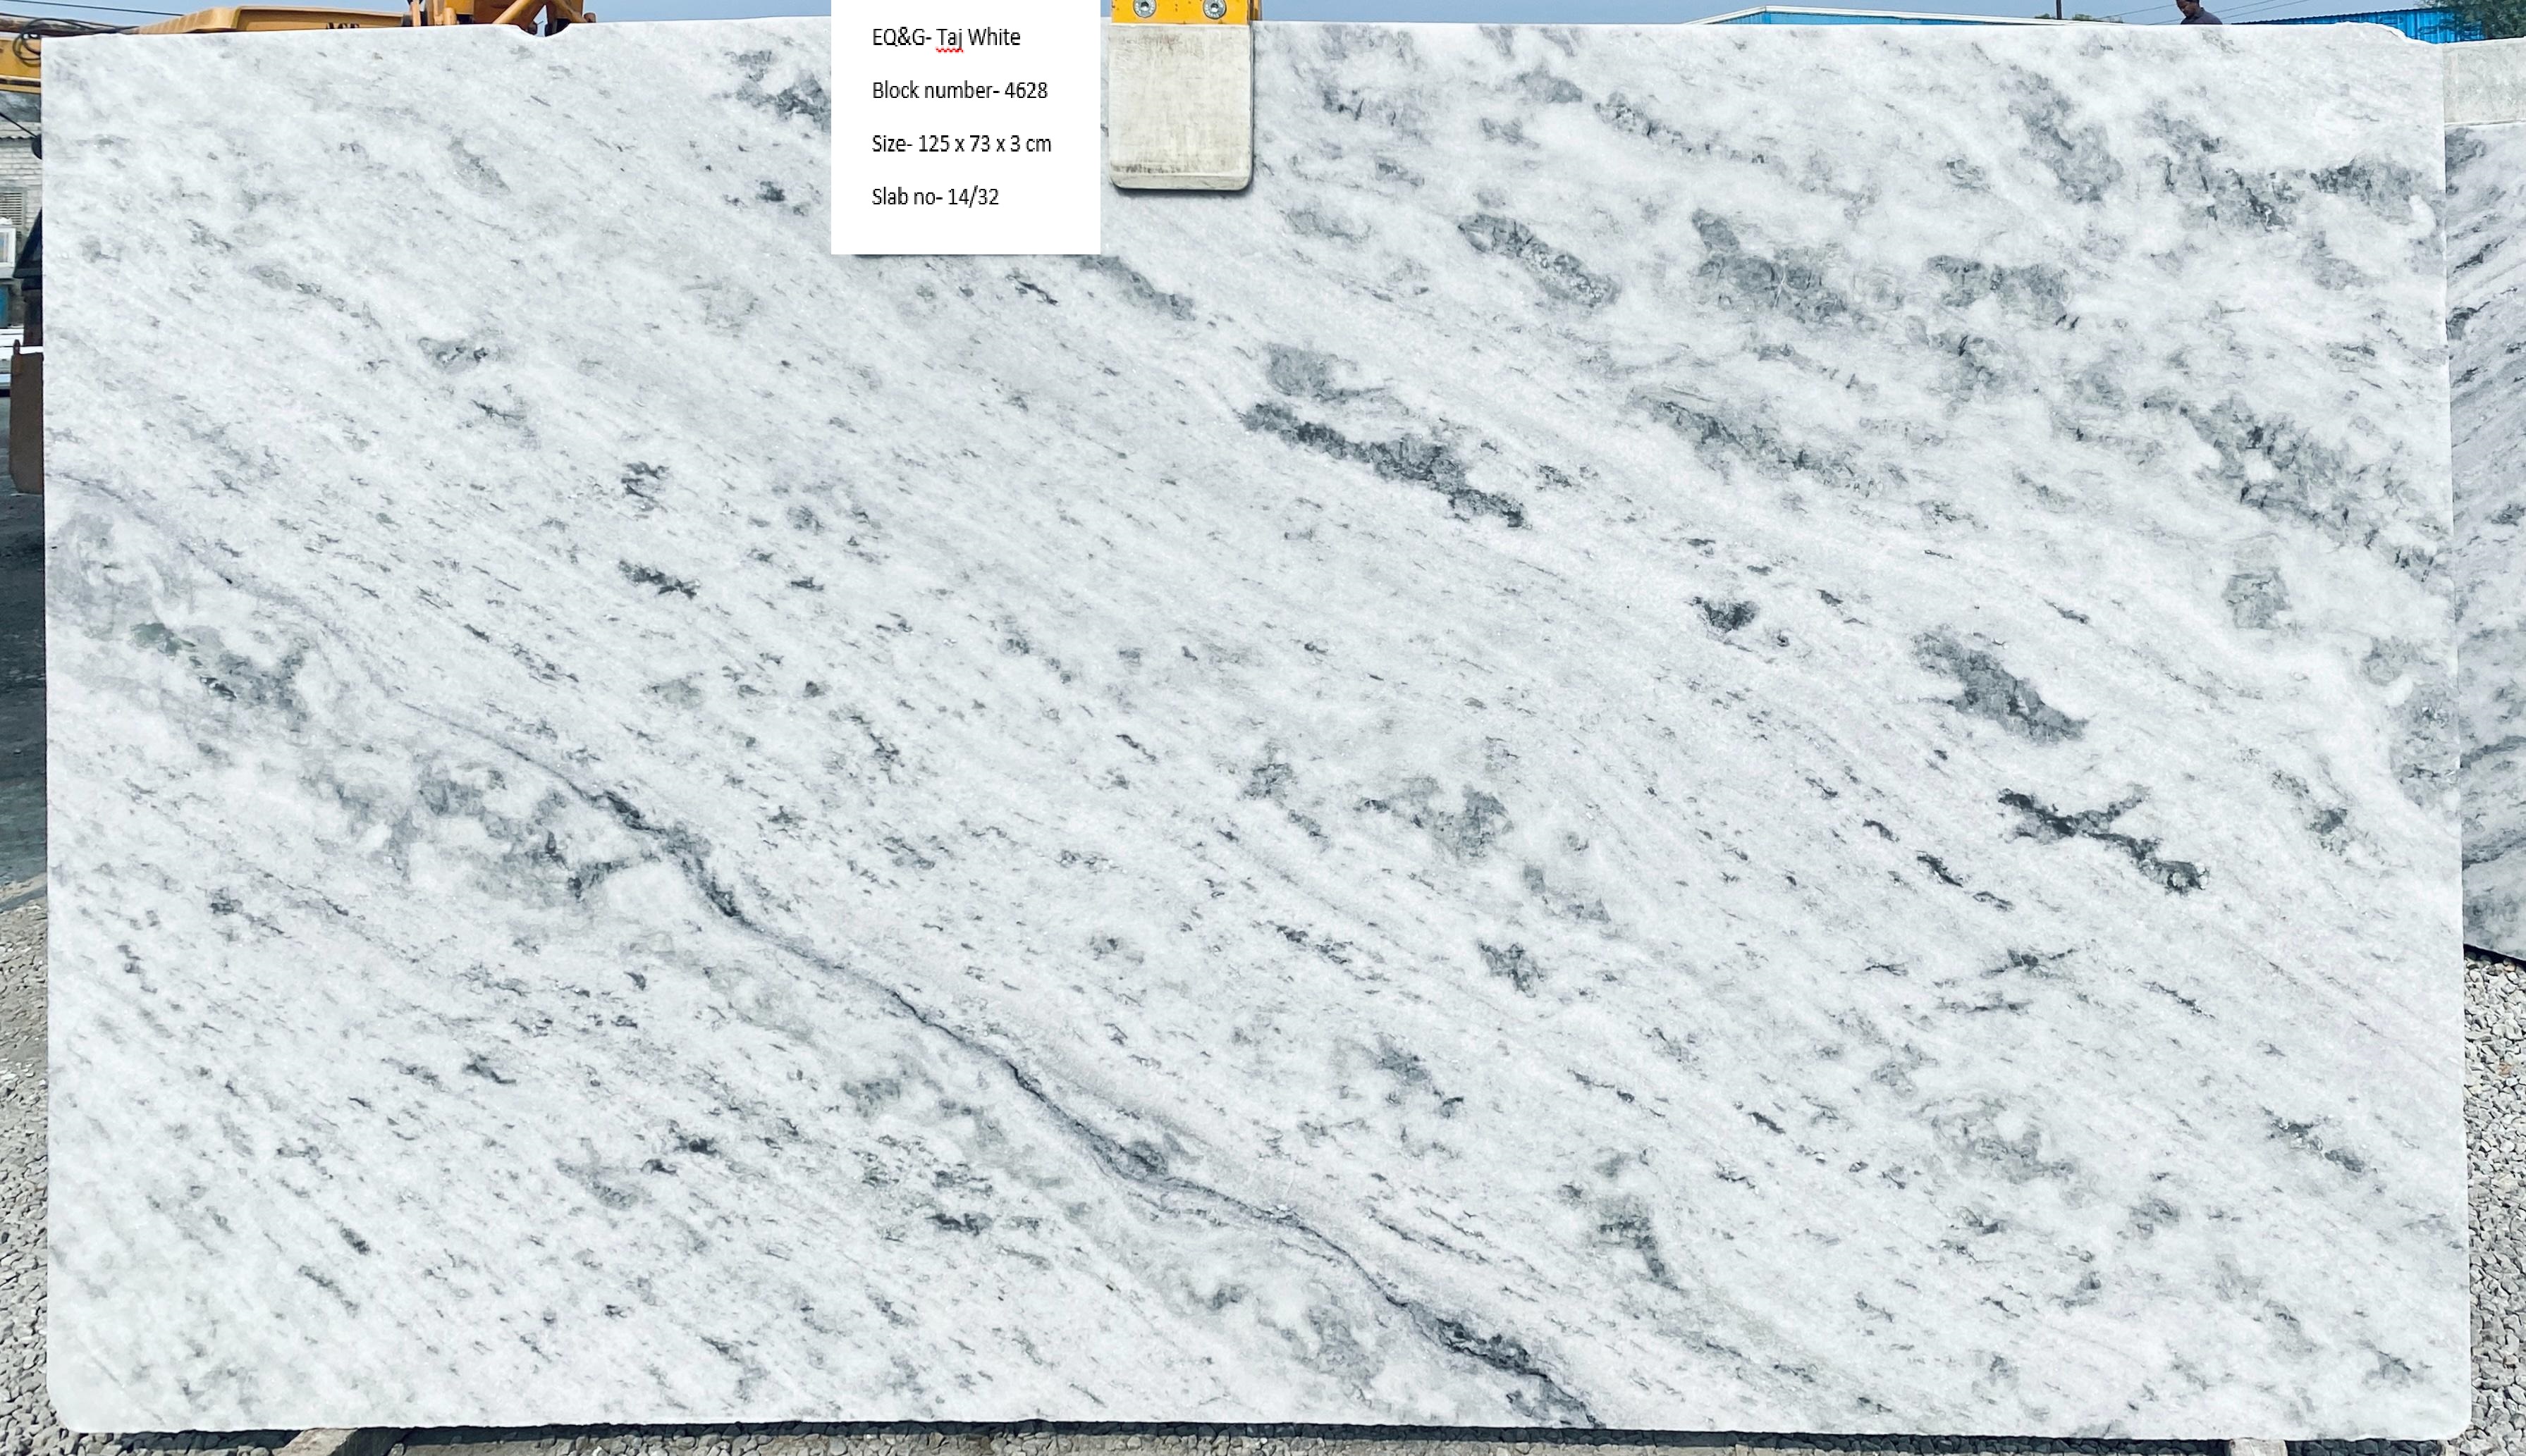Click the 'Slab no- 14/32' text
This screenshot has height=1456, width=2526.
[934, 196]
